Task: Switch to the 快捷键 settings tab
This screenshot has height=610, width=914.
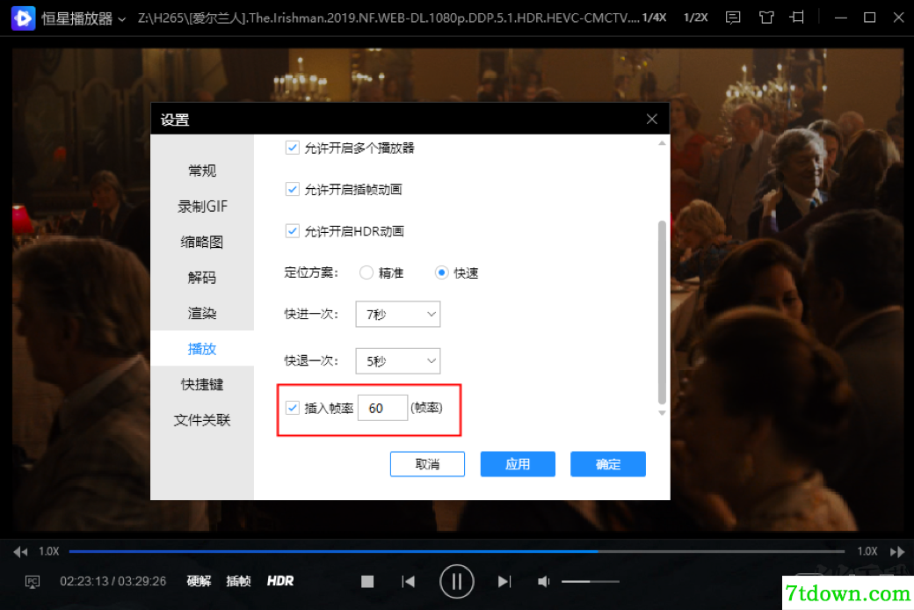Action: coord(201,384)
